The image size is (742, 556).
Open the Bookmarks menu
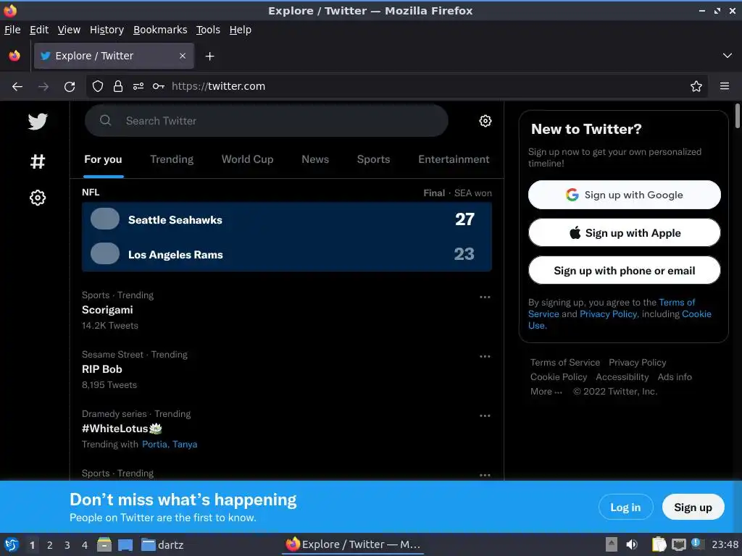coord(160,30)
